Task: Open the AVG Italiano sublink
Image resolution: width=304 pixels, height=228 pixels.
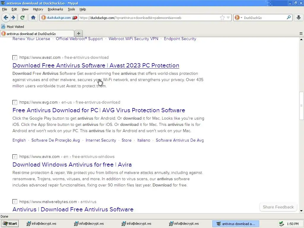Action: [x=144, y=140]
